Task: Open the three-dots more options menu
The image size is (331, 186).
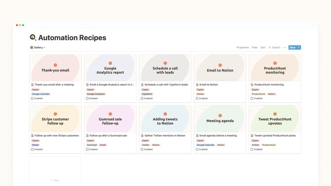Action: [284, 47]
